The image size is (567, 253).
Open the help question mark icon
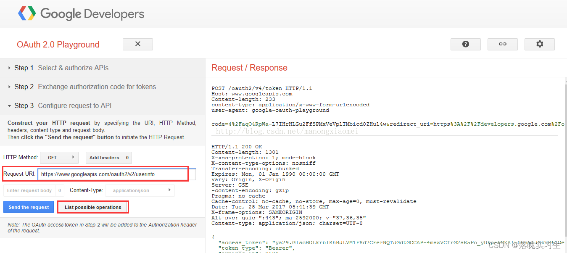[466, 44]
